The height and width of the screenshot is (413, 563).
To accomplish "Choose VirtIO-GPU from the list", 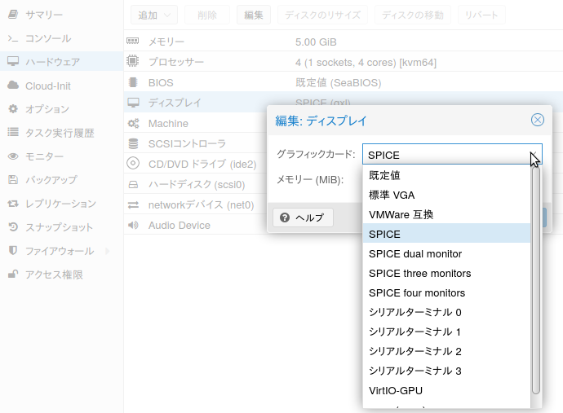I will coord(396,390).
